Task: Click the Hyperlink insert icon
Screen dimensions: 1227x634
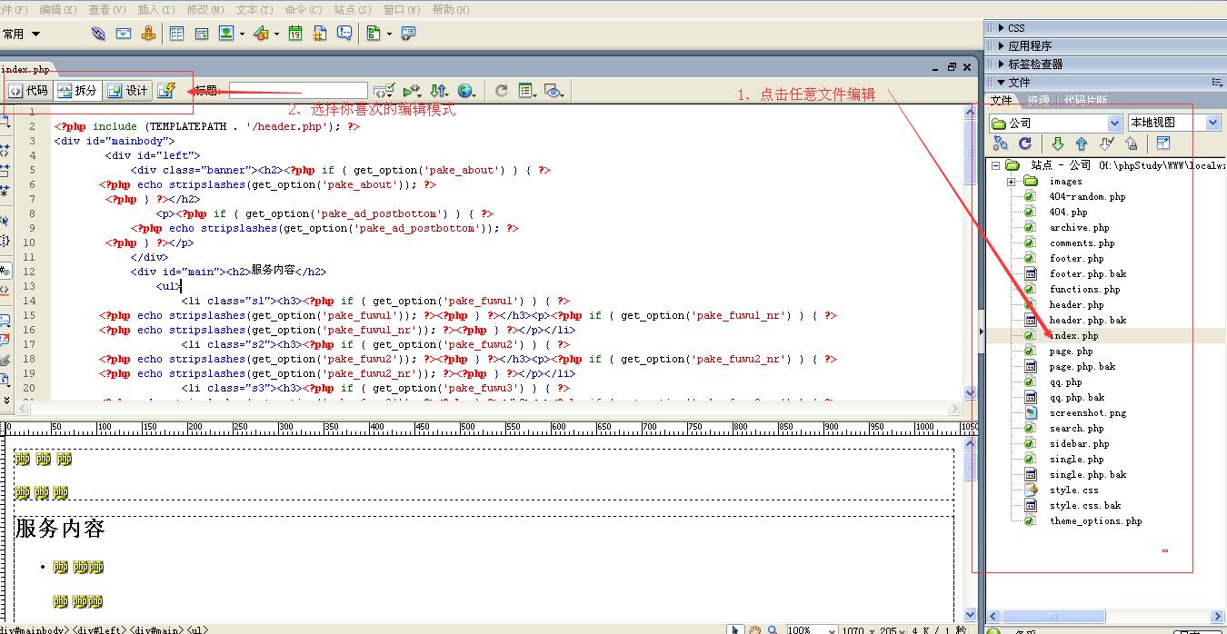Action: pyautogui.click(x=98, y=34)
